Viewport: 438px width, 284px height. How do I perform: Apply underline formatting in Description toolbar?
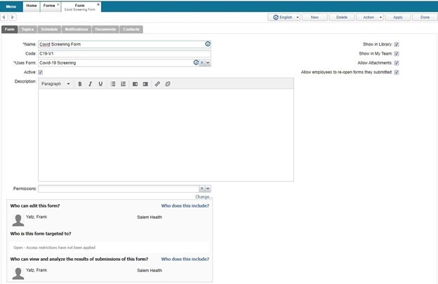100,84
